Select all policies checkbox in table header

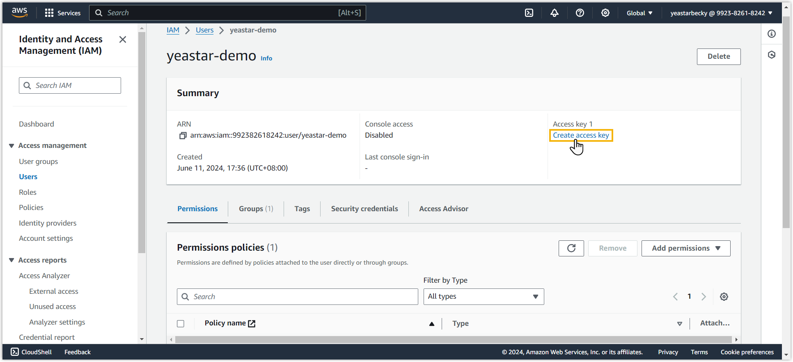(181, 323)
